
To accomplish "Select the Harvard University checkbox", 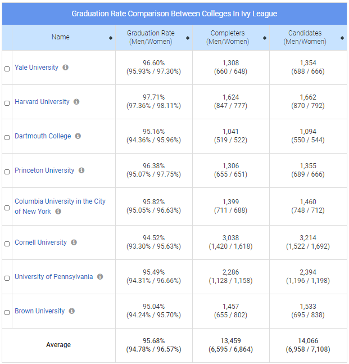I will click(7, 103).
